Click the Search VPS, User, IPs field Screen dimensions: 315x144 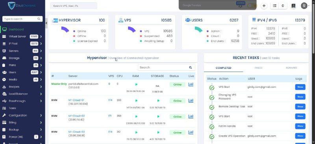click(74, 6)
